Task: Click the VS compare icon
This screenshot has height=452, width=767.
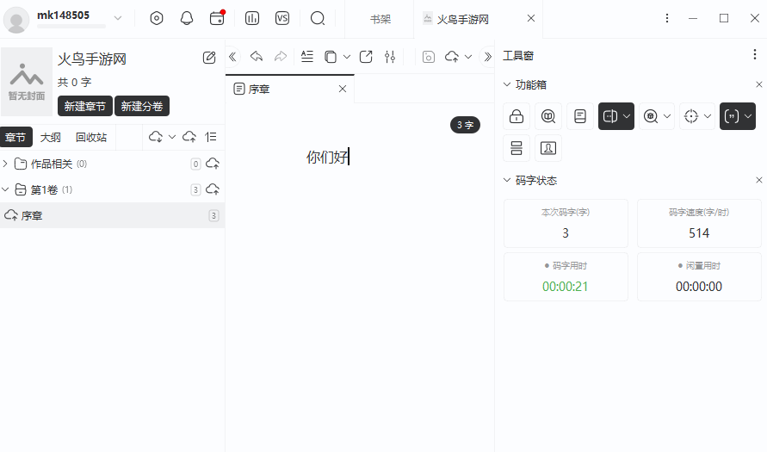Action: [x=282, y=19]
